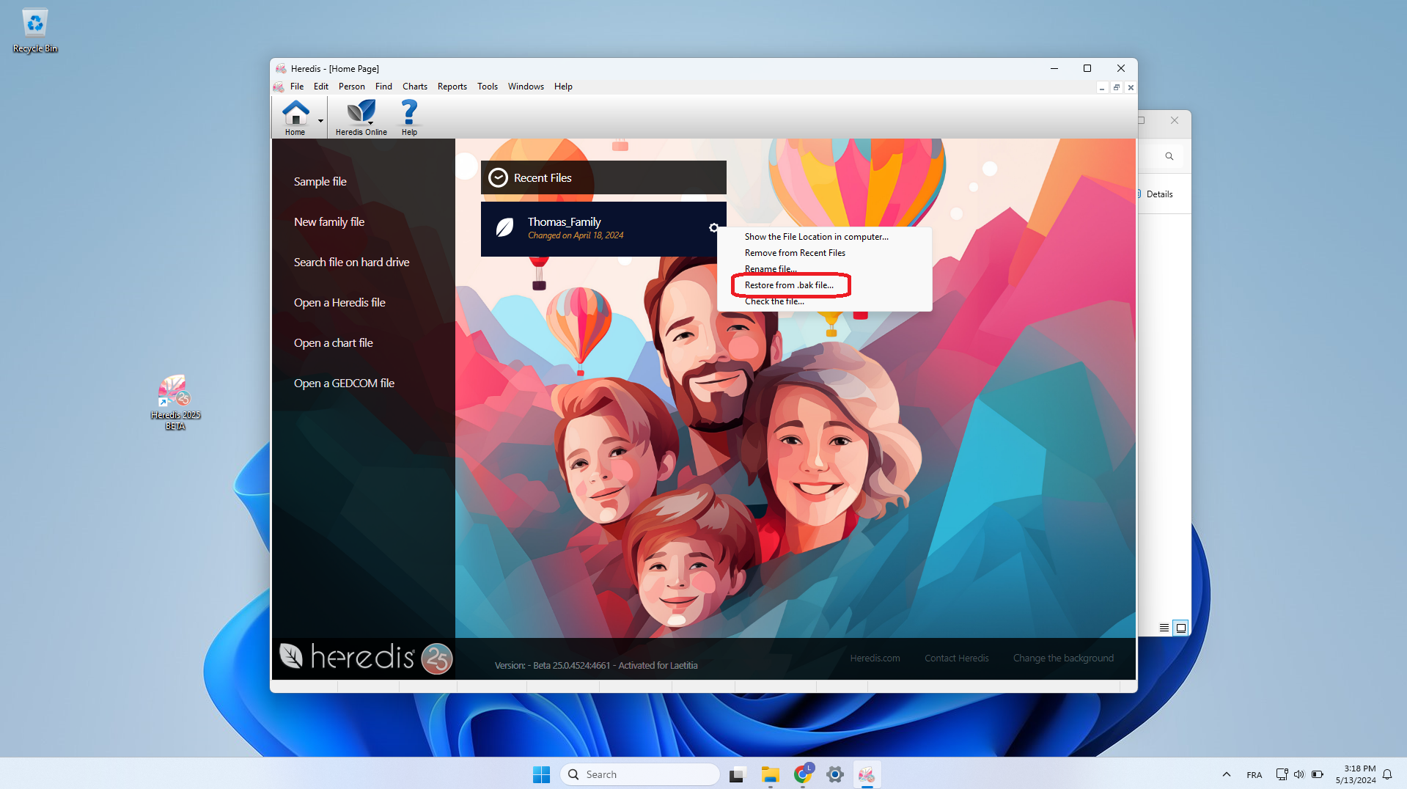The image size is (1407, 789).
Task: Expand the Home button dropdown arrow
Action: coord(320,121)
